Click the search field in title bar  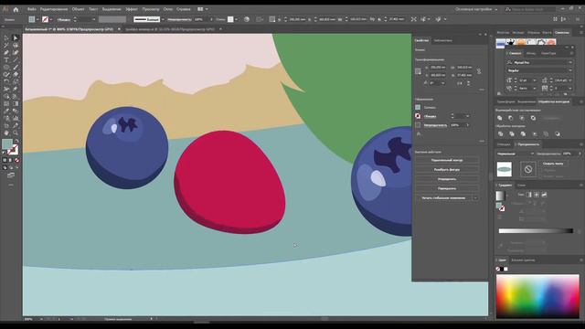530,9
